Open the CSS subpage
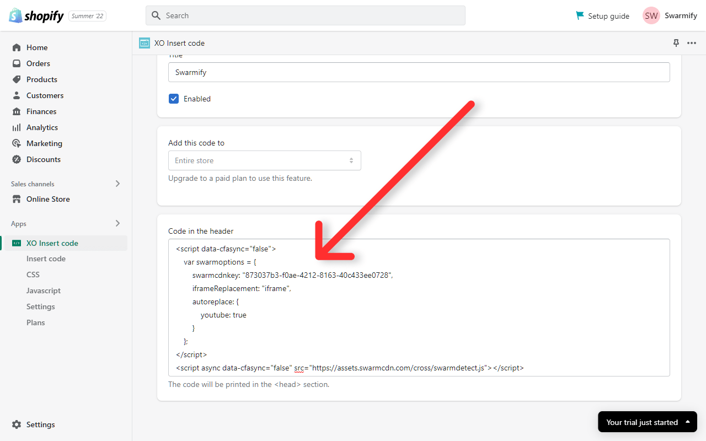Viewport: 706px width, 441px height. [33, 275]
